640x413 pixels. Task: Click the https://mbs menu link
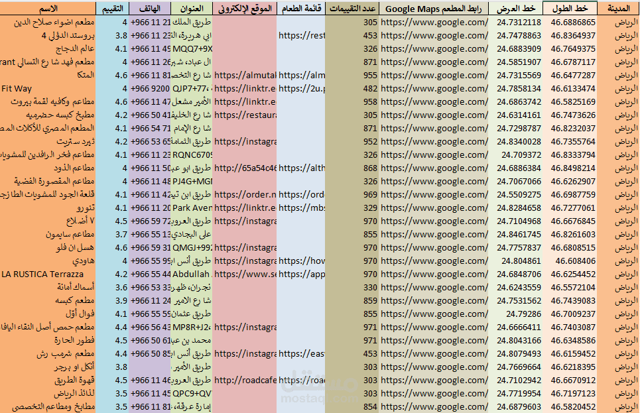(301, 208)
